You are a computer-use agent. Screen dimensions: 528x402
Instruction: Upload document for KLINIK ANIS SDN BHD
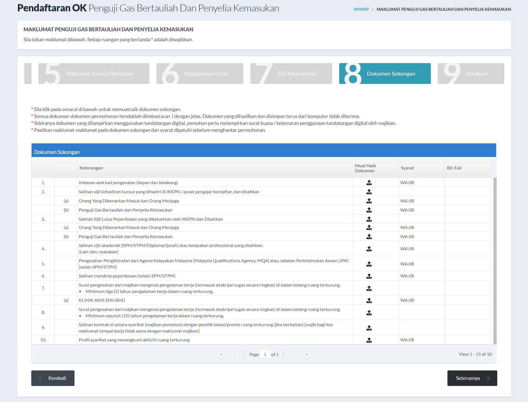(x=369, y=300)
